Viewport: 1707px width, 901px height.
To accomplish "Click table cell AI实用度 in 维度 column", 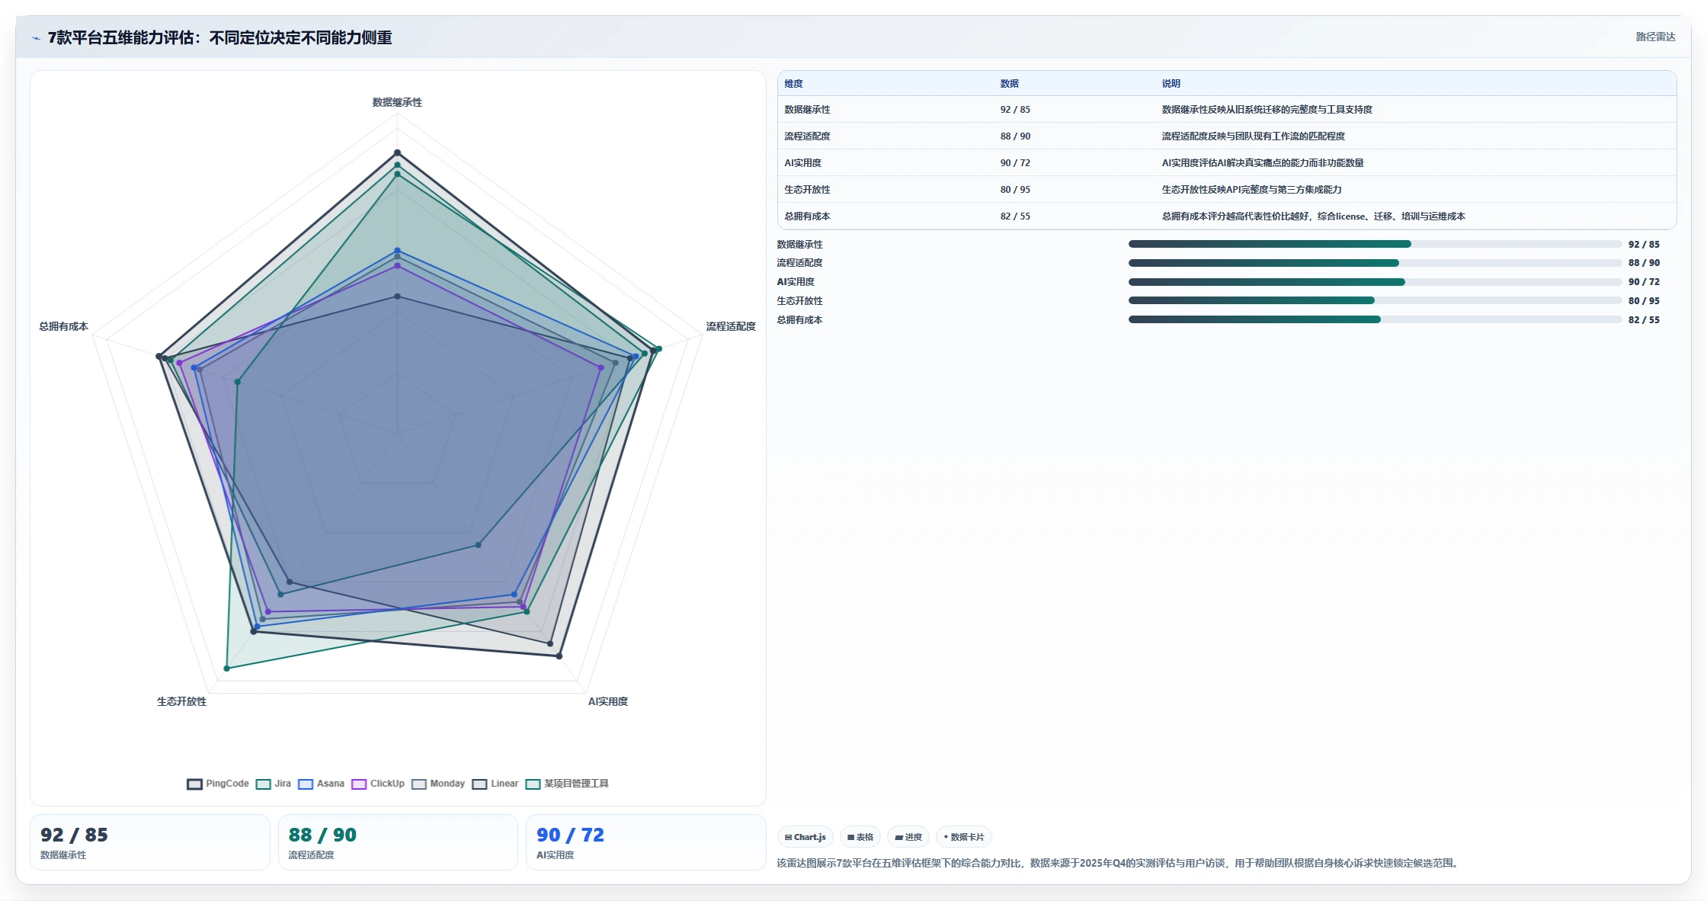I will coord(802,163).
